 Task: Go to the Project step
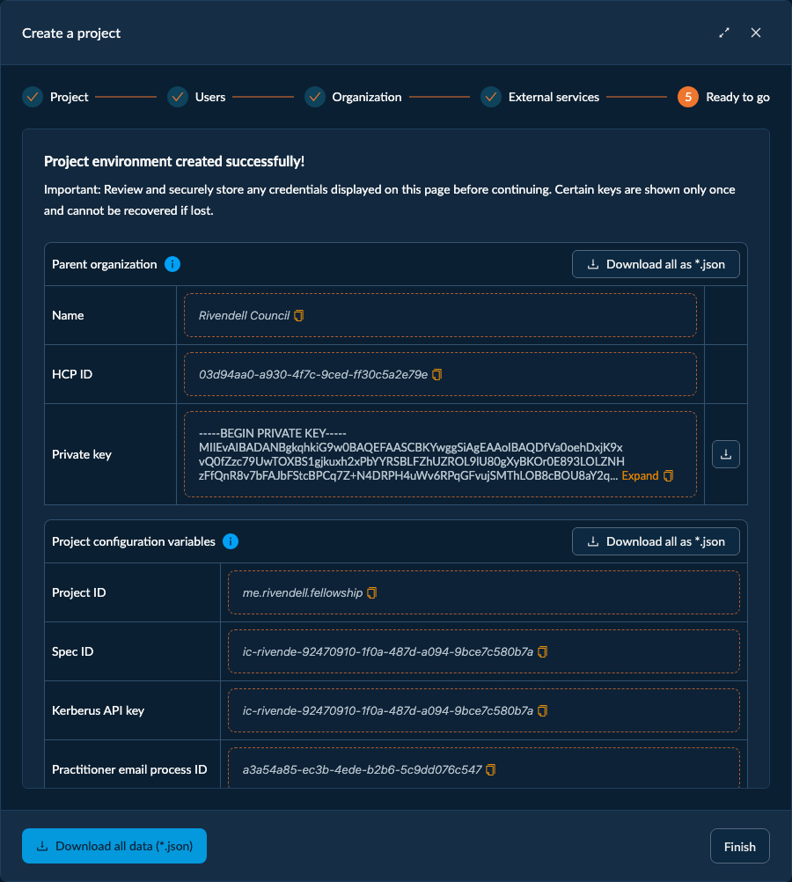(55, 98)
